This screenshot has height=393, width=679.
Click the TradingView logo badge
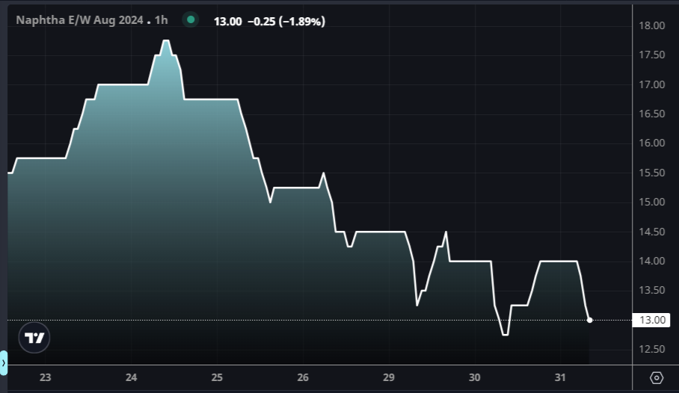pos(34,338)
